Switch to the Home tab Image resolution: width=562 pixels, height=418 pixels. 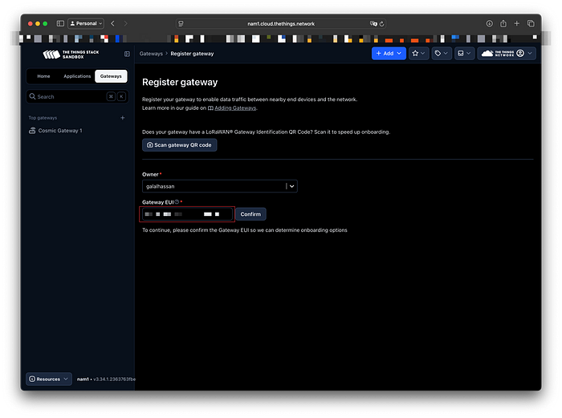point(43,76)
